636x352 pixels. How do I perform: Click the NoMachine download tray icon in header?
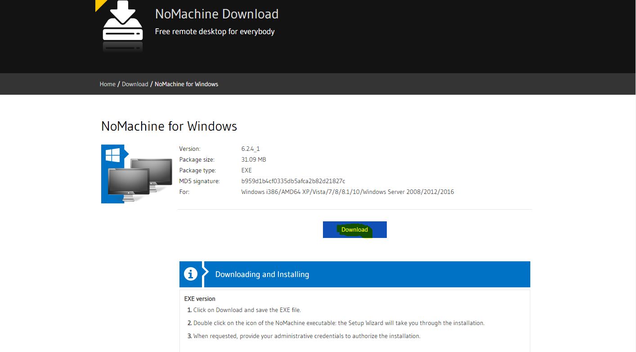122,27
